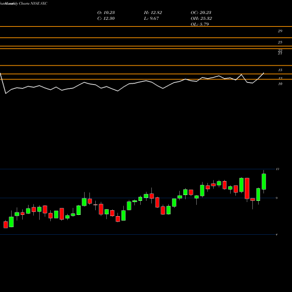Click the candlestick axis label "9"
This screenshot has width=292, height=292.
pyautogui.click(x=277, y=198)
